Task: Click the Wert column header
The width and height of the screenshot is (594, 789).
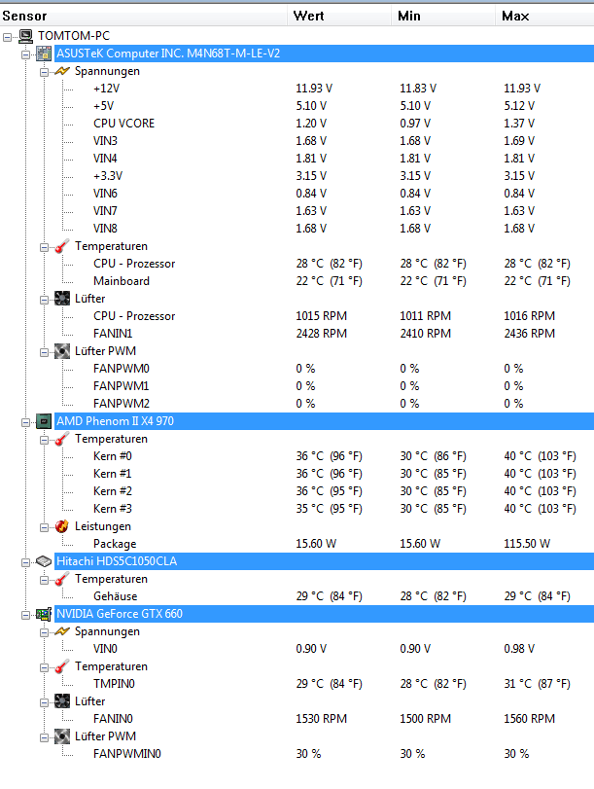Action: pyautogui.click(x=339, y=16)
